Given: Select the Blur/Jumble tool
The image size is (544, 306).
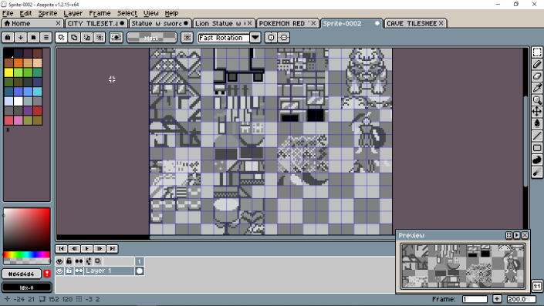Looking at the screenshot, I should click(x=537, y=172).
